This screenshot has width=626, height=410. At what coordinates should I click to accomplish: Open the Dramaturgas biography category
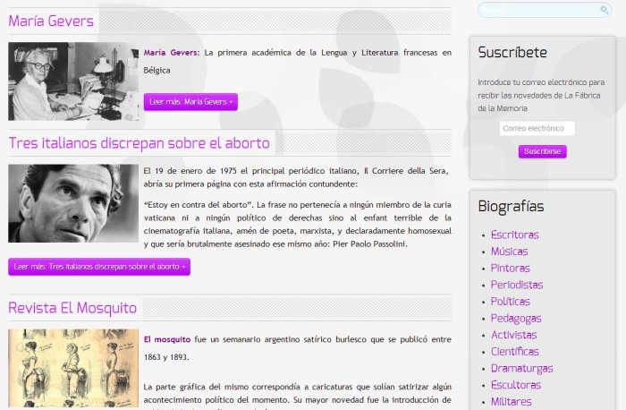click(521, 369)
